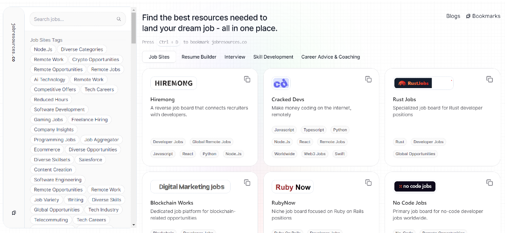This screenshot has width=505, height=233.
Task: Click the jobresources.co vertical site title
Action: pyautogui.click(x=14, y=42)
